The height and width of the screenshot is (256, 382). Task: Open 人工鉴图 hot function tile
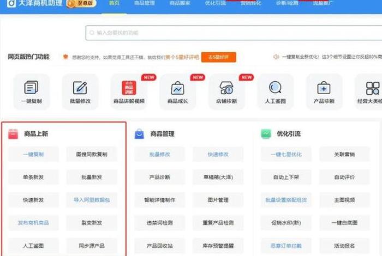(275, 92)
